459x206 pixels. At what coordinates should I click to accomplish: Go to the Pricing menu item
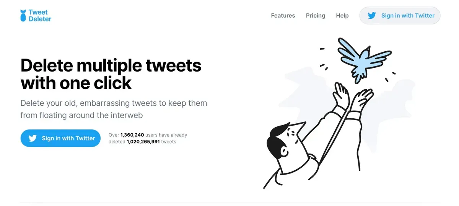[316, 16]
